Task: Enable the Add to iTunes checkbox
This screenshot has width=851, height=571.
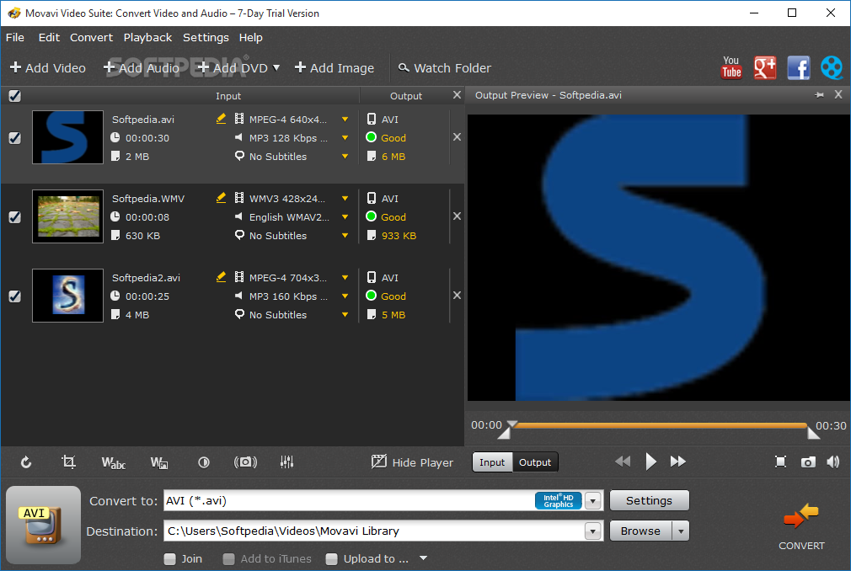Action: click(x=228, y=559)
